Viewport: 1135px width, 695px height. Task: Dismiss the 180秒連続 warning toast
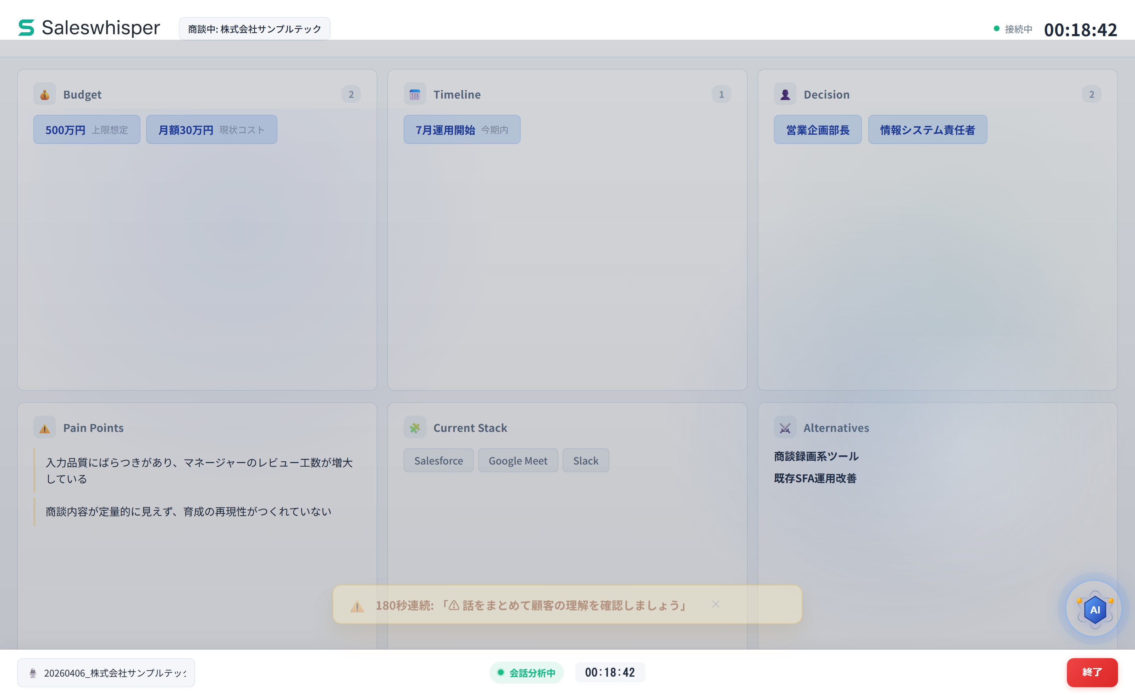click(715, 604)
